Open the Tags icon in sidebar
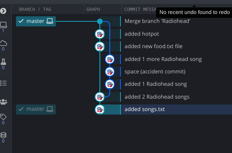The width and height of the screenshot is (232, 153). click(x=3, y=117)
